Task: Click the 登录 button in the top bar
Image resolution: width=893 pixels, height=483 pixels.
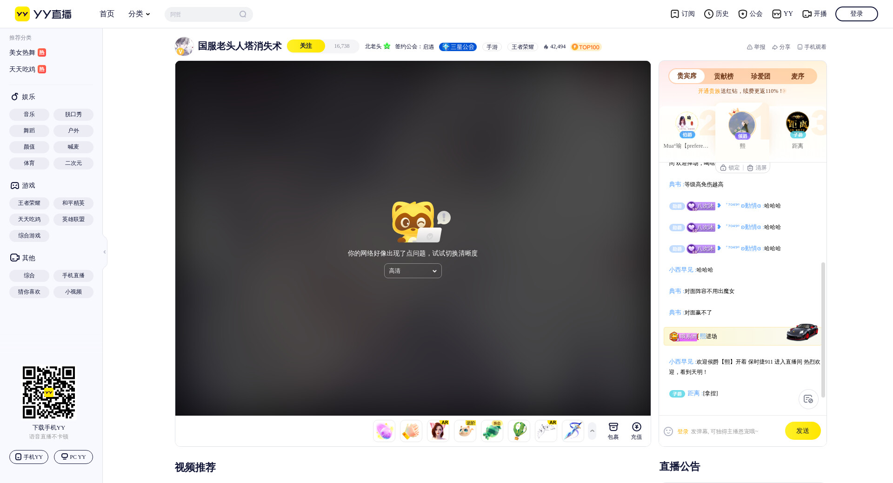Action: pos(857,14)
